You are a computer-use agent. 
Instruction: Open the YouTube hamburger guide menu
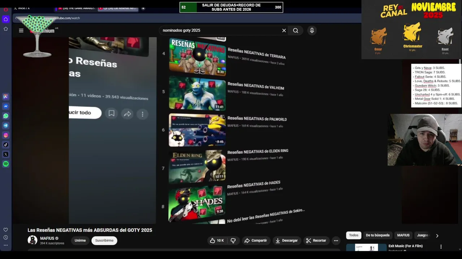21,31
